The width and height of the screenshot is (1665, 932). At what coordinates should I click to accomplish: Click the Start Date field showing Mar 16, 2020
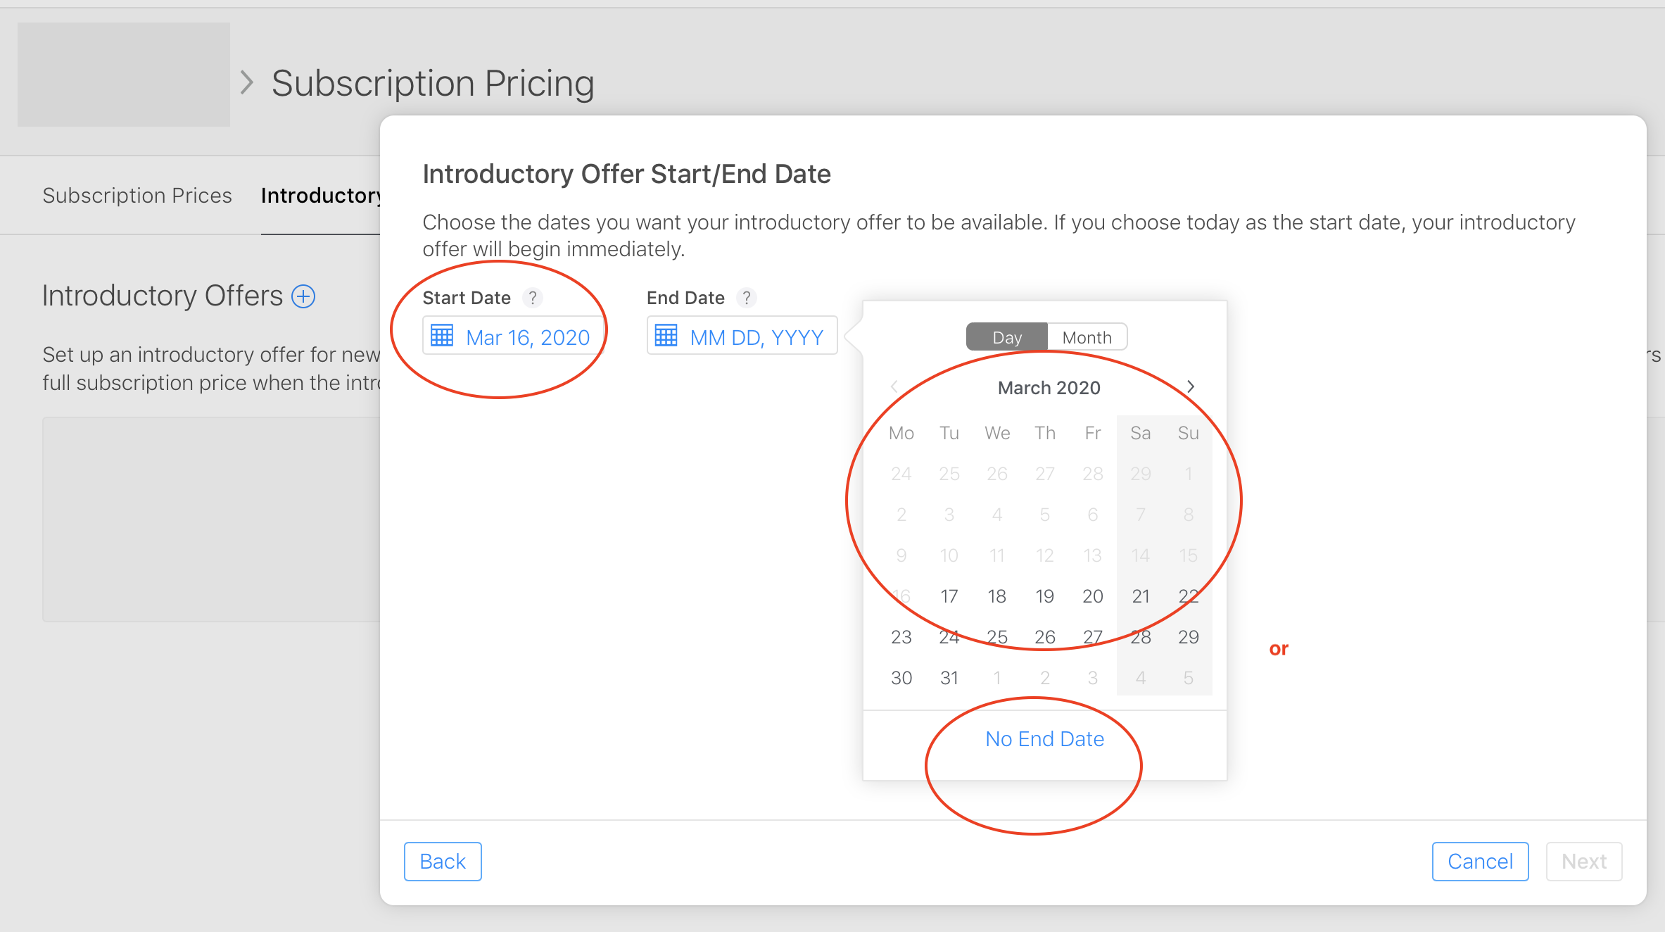point(527,337)
